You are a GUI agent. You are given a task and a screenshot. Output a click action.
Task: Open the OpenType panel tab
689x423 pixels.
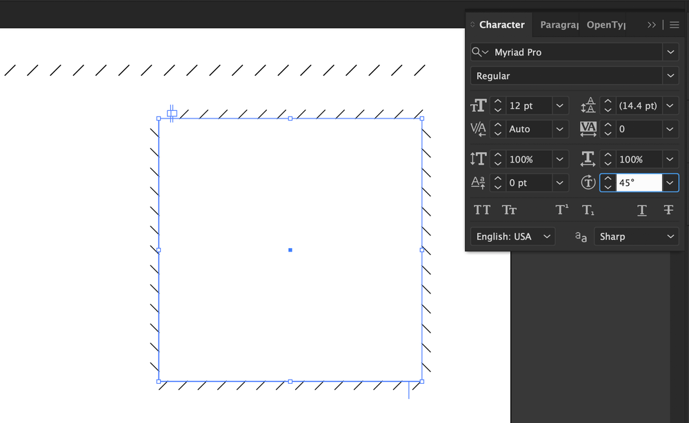[606, 25]
